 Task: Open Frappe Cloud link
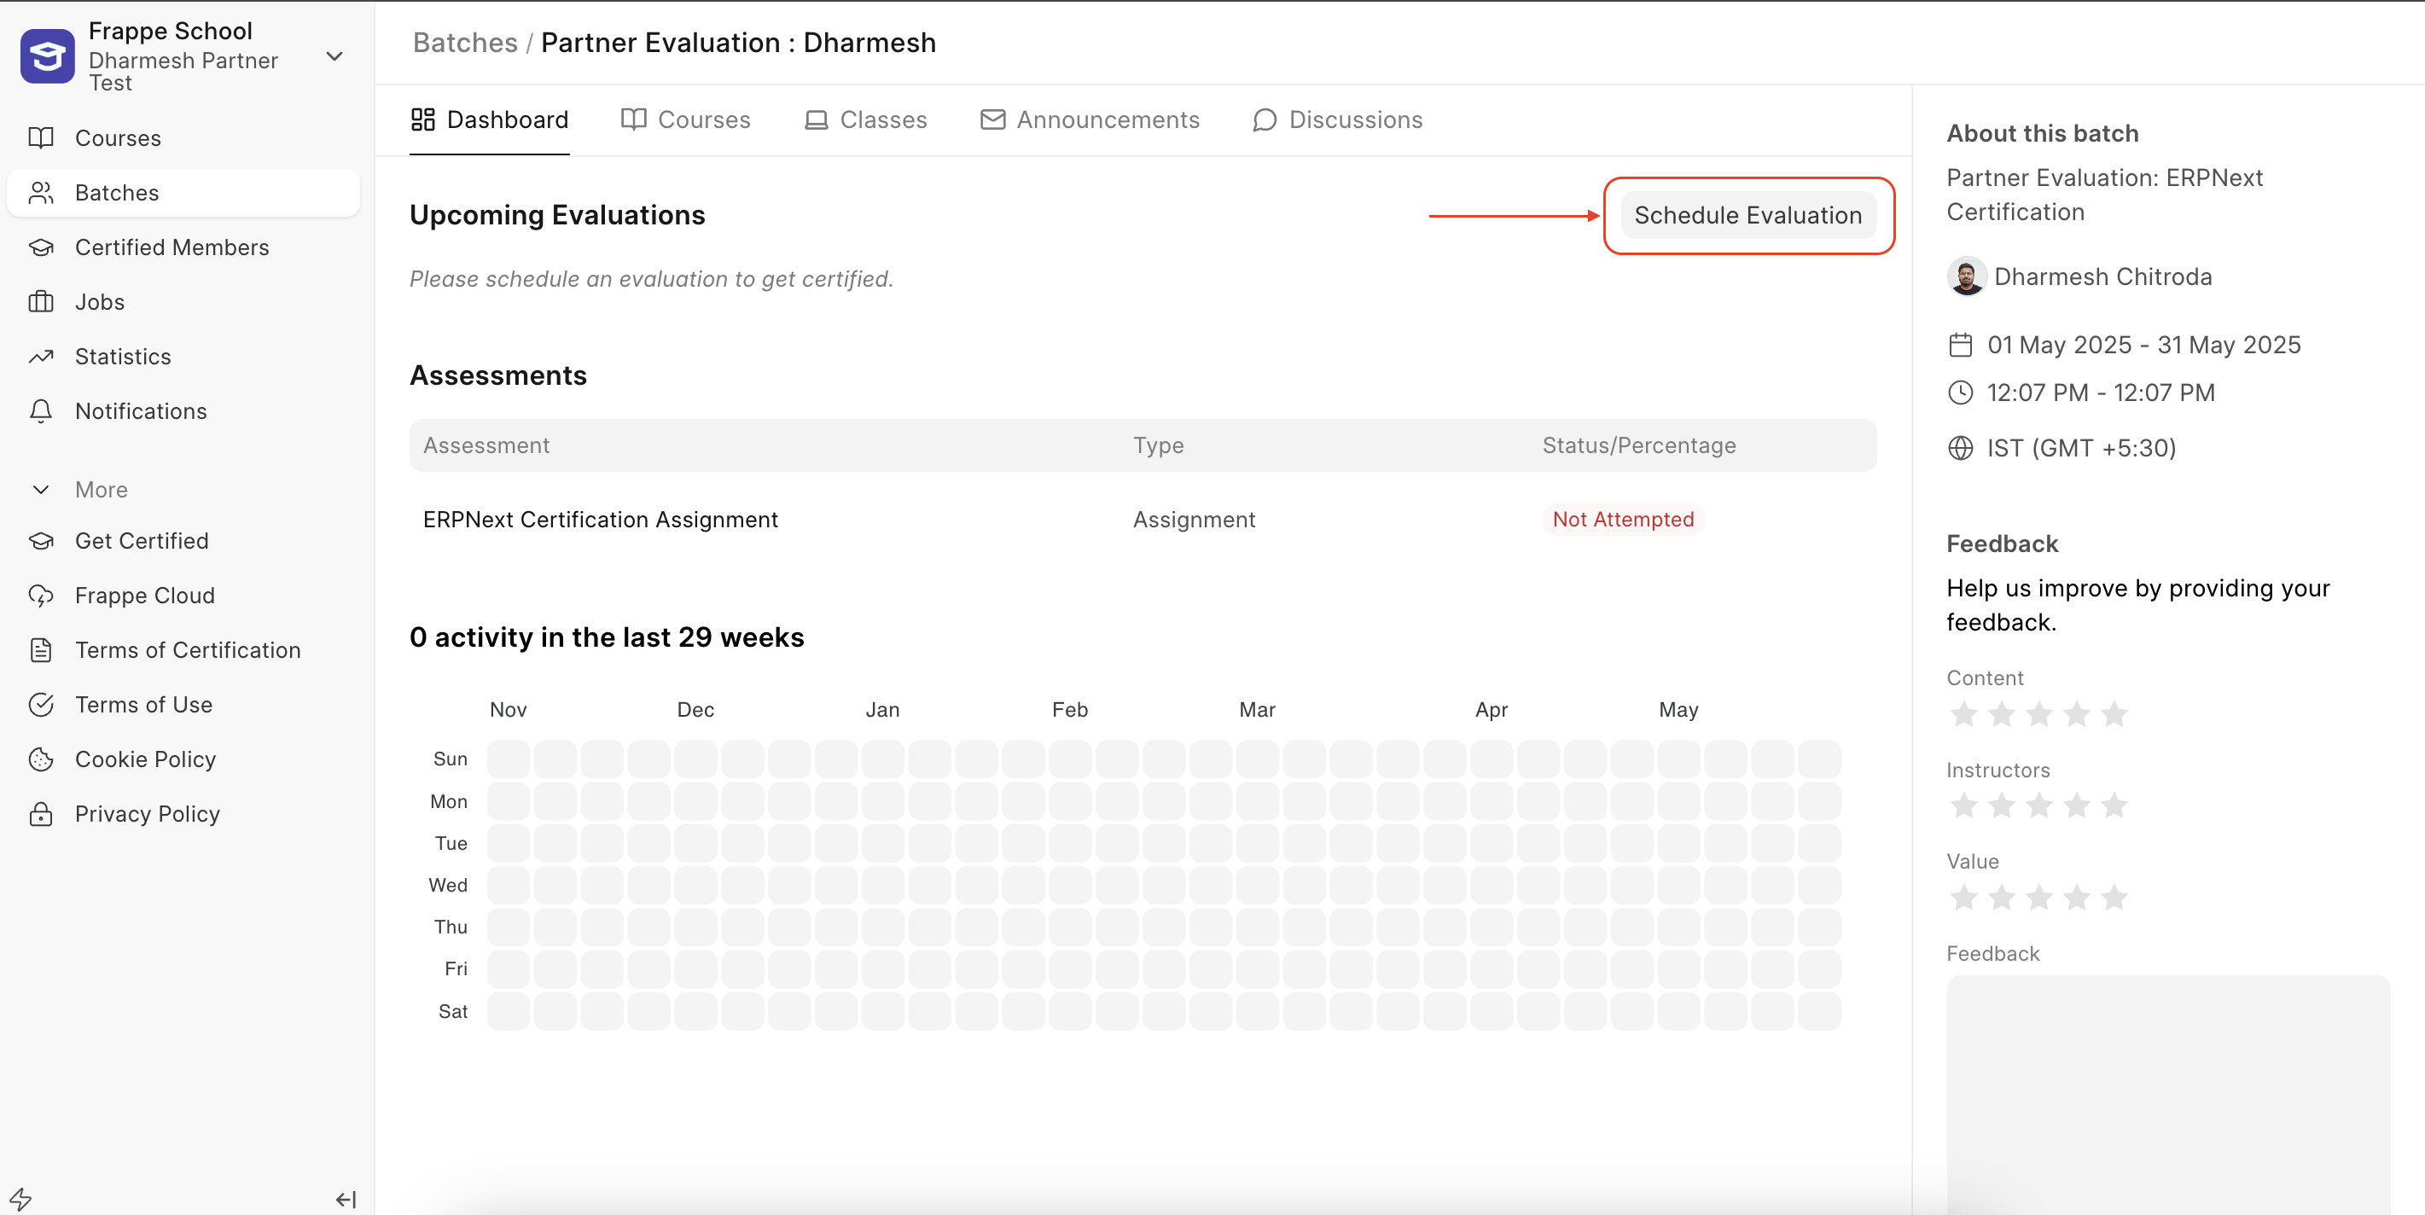click(x=183, y=596)
